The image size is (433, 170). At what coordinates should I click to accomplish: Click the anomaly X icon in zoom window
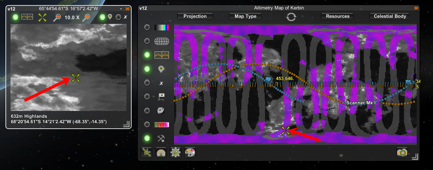125,17
